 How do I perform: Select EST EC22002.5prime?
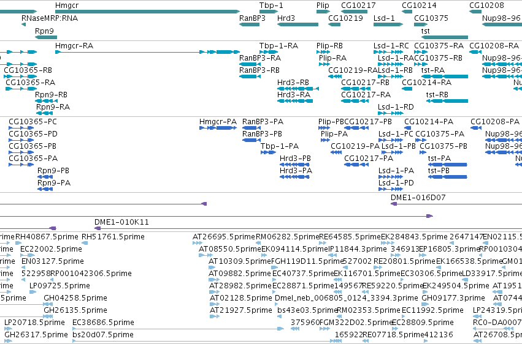click(x=28, y=255)
